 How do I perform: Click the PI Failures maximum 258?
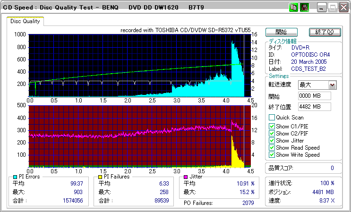(x=164, y=192)
